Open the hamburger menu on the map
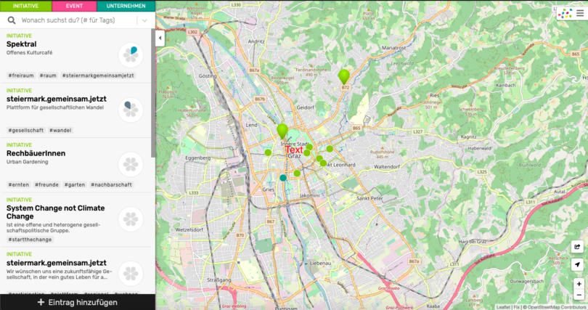The height and width of the screenshot is (310, 588). 579,12
